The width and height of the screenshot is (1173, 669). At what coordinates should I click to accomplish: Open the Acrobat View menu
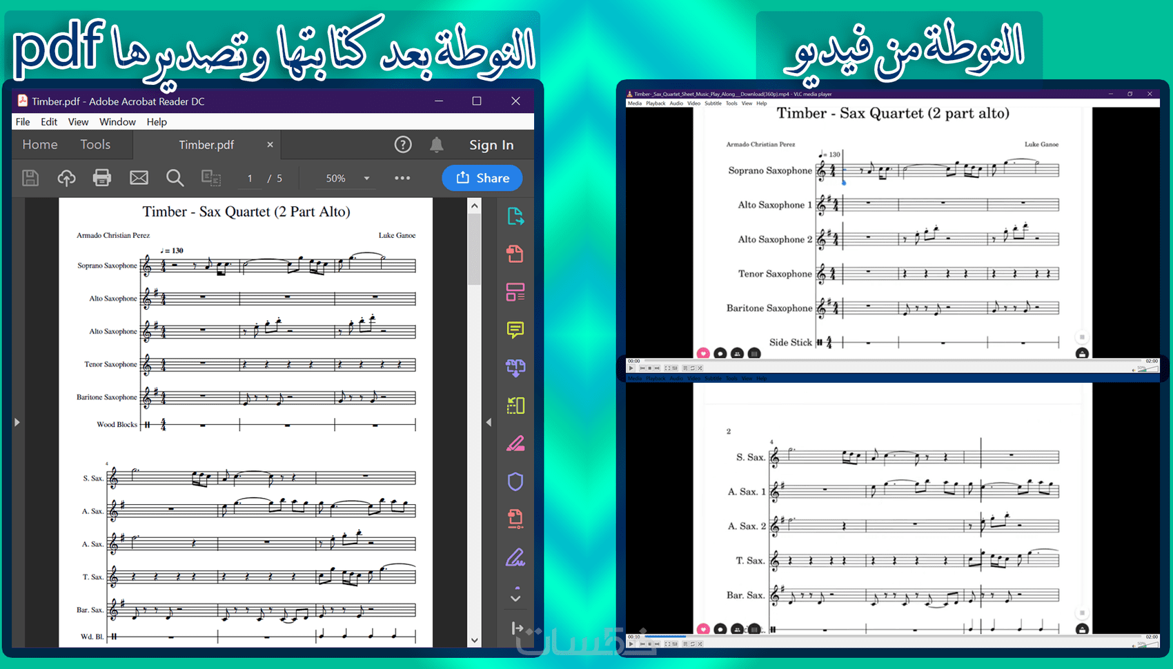pyautogui.click(x=78, y=122)
